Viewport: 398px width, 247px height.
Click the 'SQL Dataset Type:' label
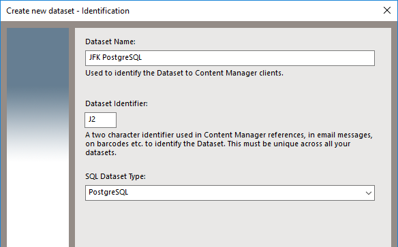click(x=115, y=176)
